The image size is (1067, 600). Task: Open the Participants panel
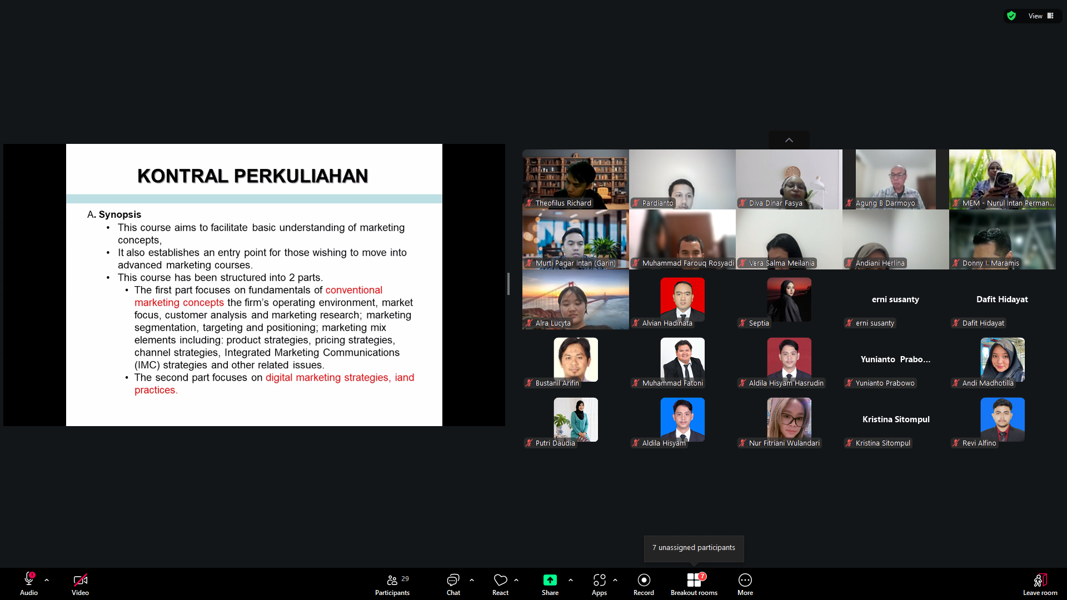coord(392,584)
